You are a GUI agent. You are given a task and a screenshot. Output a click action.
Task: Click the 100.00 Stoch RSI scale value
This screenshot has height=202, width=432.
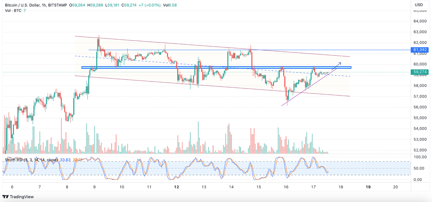420,157
